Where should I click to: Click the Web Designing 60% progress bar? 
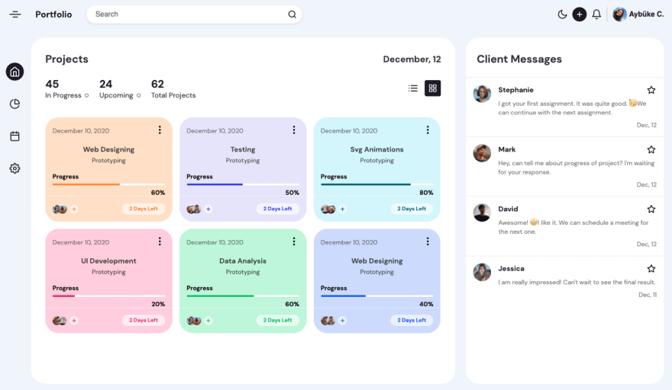[x=109, y=184]
